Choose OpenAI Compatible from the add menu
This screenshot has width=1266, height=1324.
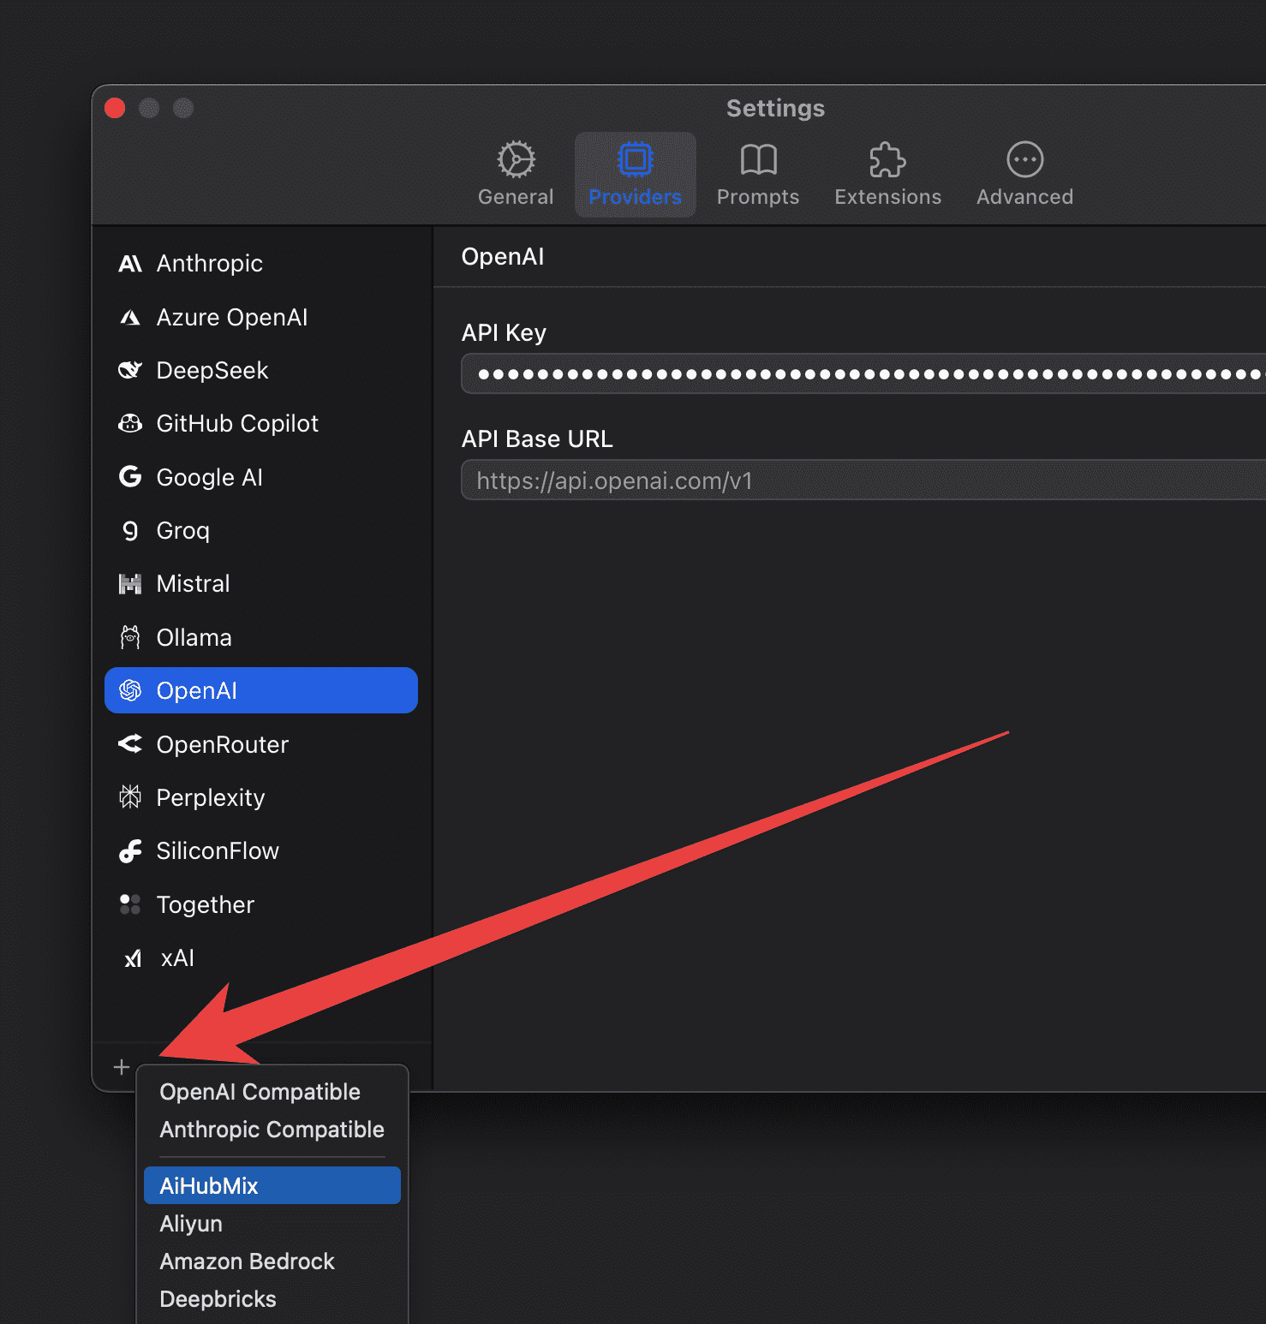pyautogui.click(x=272, y=1092)
